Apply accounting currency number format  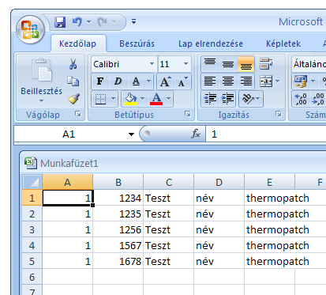(301, 81)
